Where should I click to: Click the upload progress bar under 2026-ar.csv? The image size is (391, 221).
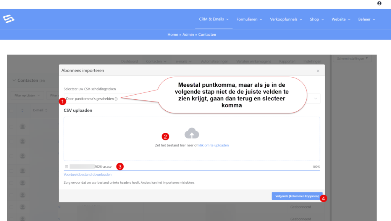[192, 170]
